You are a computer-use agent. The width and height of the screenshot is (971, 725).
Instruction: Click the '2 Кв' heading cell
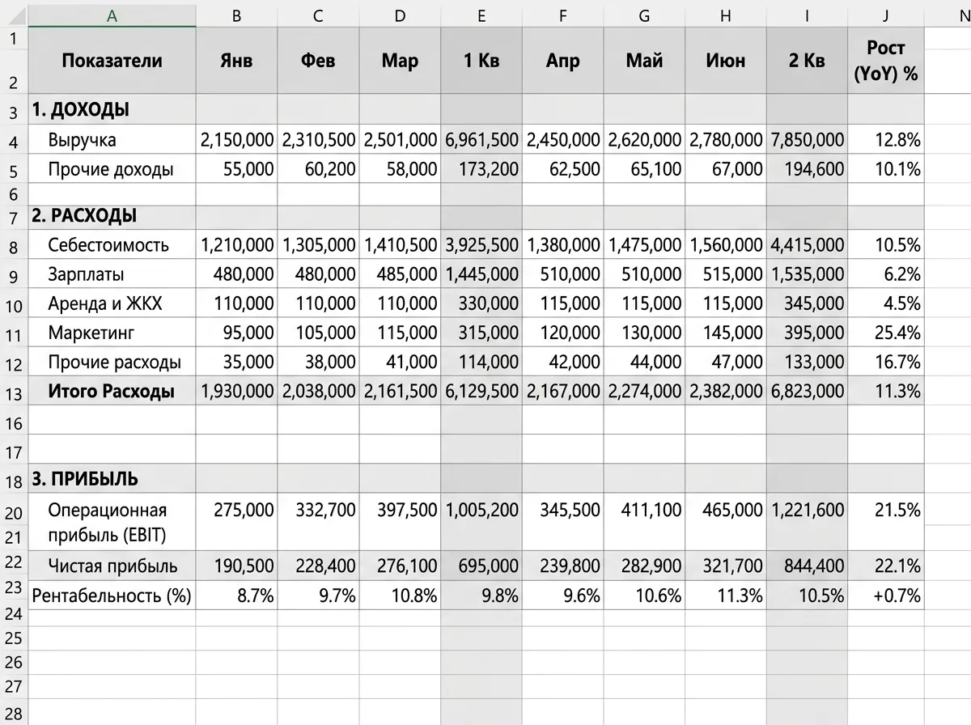pyautogui.click(x=807, y=61)
